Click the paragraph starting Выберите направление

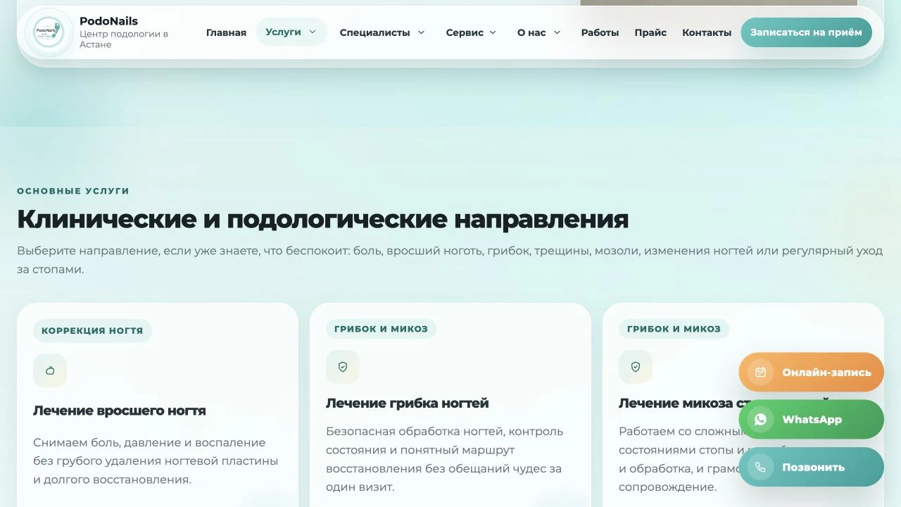pos(450,260)
